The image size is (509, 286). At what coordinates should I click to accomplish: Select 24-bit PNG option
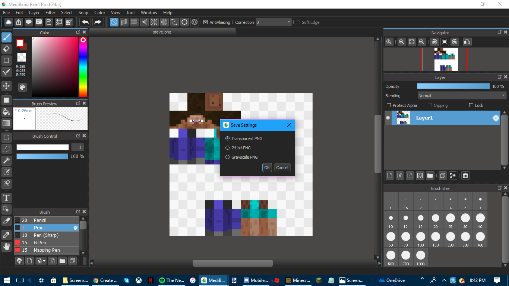(x=238, y=148)
